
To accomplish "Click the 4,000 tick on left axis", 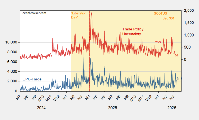I will [12, 72].
